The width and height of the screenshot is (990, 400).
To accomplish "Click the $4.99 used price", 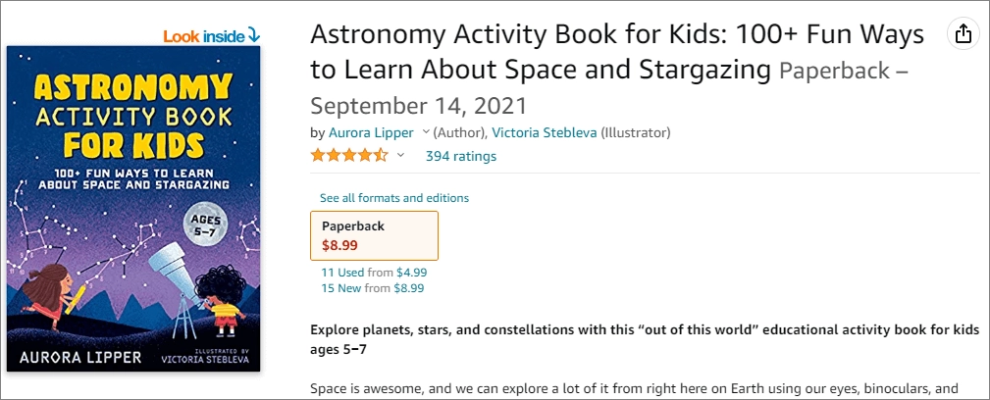I will 411,273.
